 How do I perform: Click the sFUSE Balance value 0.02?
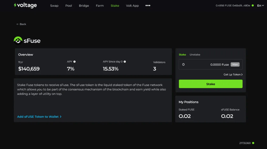(227, 116)
